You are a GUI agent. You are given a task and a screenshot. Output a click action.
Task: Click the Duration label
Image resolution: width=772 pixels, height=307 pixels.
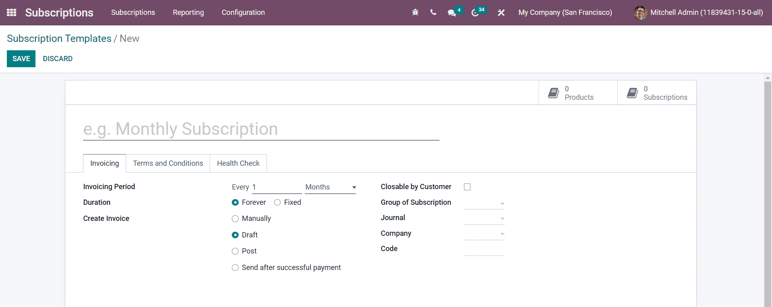click(97, 202)
